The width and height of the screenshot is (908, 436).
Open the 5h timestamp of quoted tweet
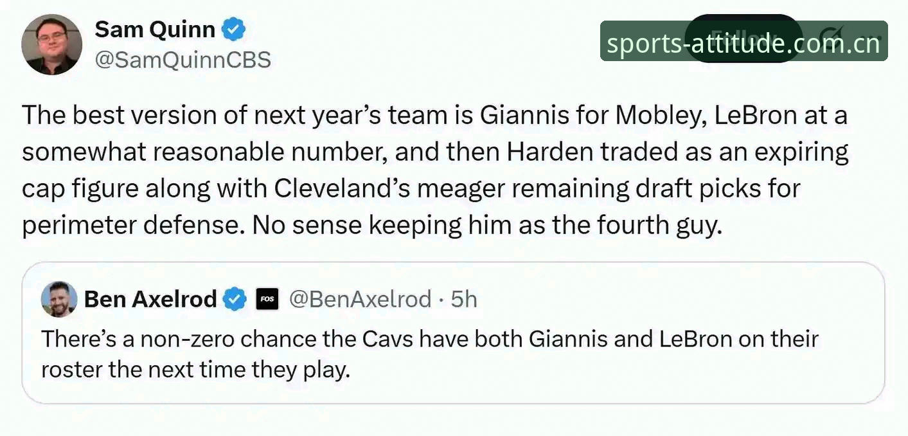coord(464,299)
